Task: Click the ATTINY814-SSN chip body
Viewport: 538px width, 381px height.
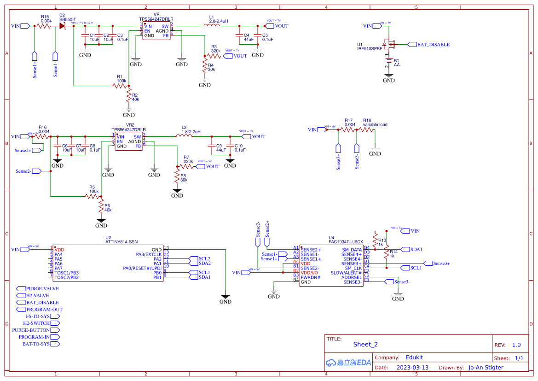Action: point(108,264)
